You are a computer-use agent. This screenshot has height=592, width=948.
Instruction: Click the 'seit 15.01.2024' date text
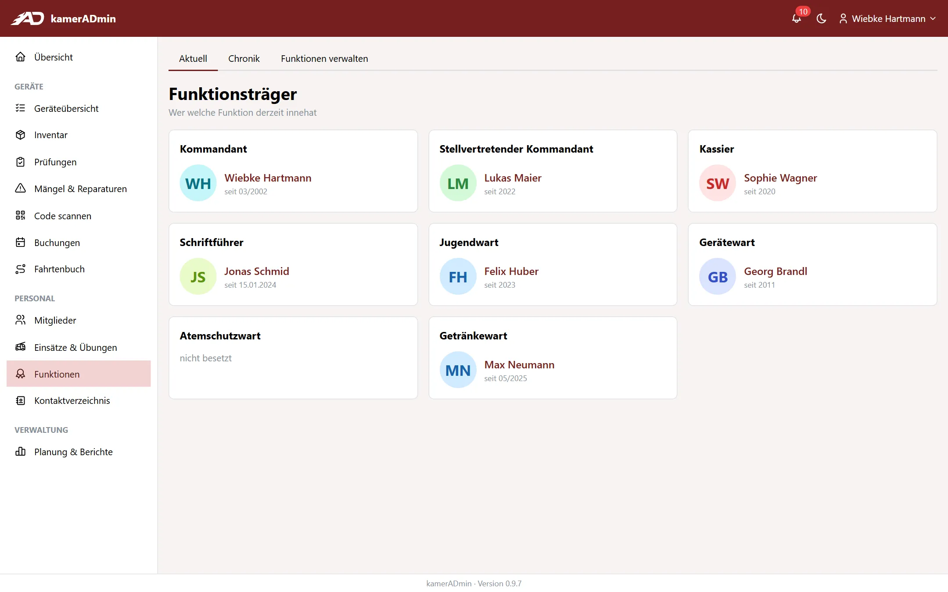click(250, 285)
